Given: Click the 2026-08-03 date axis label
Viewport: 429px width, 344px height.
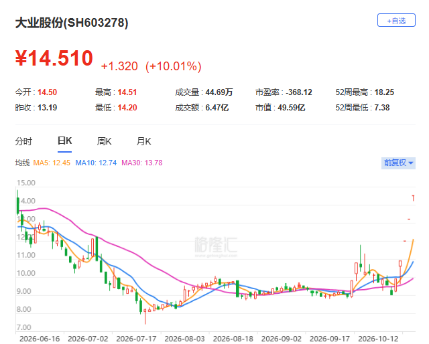Looking at the screenshot, I should [x=185, y=339].
